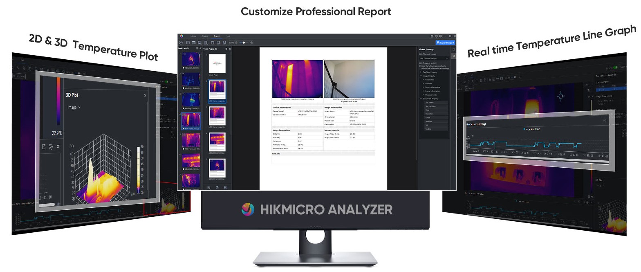
Task: Switch to the Live tab
Action: (228, 36)
